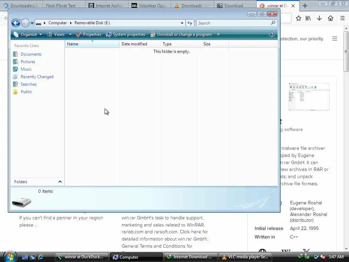Open a new browser tab
The image size is (349, 262).
pos(305,6)
